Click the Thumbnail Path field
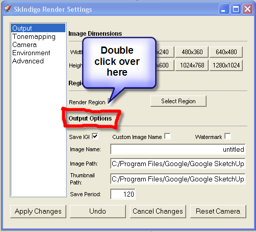The width and height of the screenshot is (256, 232). [178, 179]
